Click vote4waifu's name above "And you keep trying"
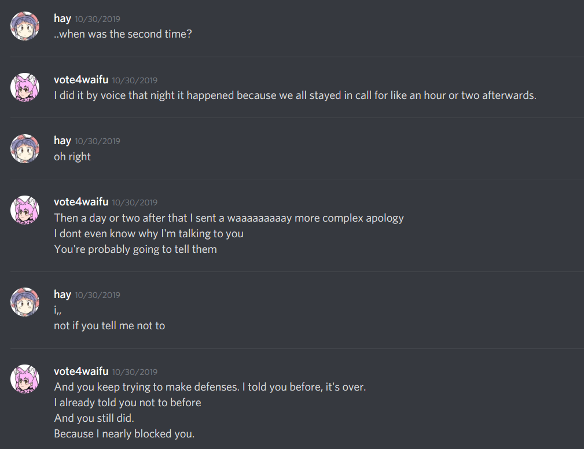 [81, 371]
